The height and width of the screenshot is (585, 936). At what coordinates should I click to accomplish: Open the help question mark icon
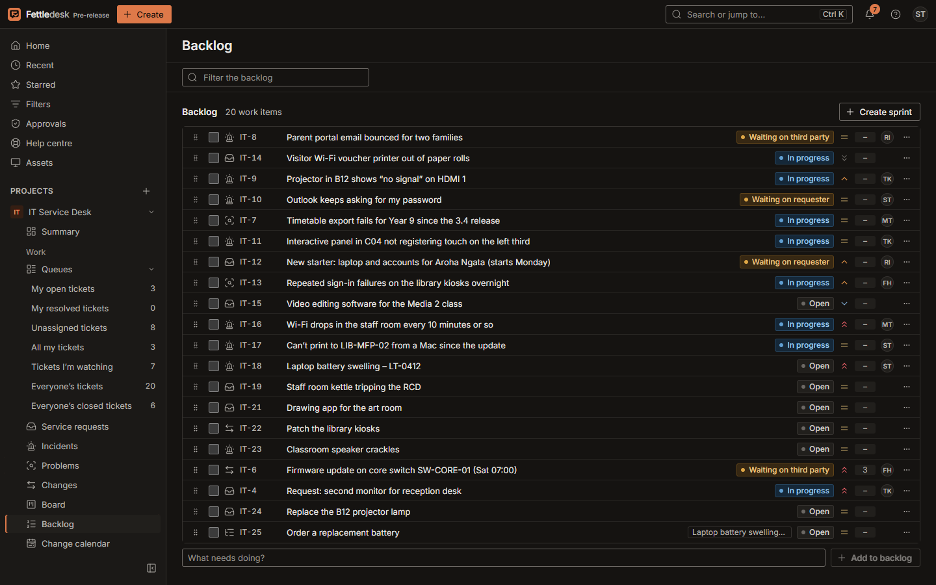pyautogui.click(x=896, y=14)
